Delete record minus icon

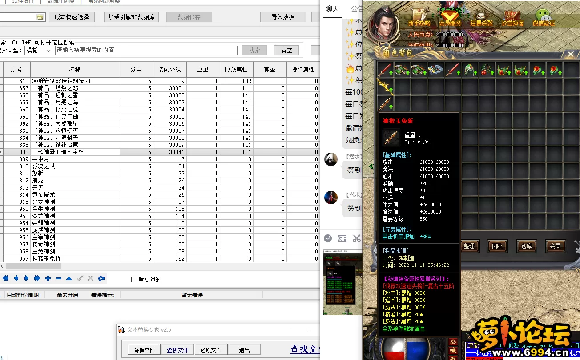pyautogui.click(x=59, y=278)
